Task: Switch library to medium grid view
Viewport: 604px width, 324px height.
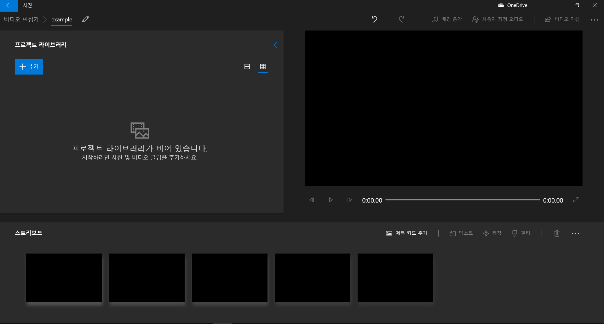Action: [x=247, y=67]
